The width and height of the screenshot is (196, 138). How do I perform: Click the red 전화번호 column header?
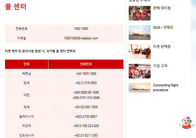86,64
